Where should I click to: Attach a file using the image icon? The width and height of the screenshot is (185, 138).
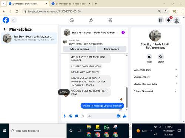tap(71, 116)
